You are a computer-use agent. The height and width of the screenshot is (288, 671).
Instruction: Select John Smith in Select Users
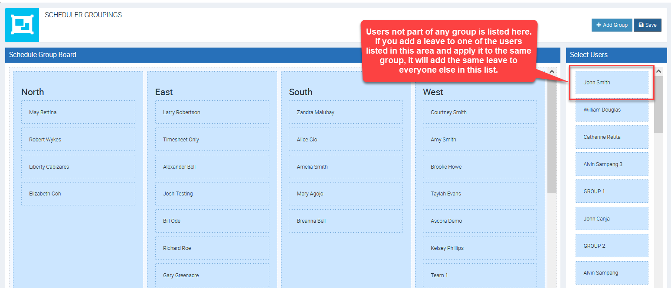coord(612,83)
